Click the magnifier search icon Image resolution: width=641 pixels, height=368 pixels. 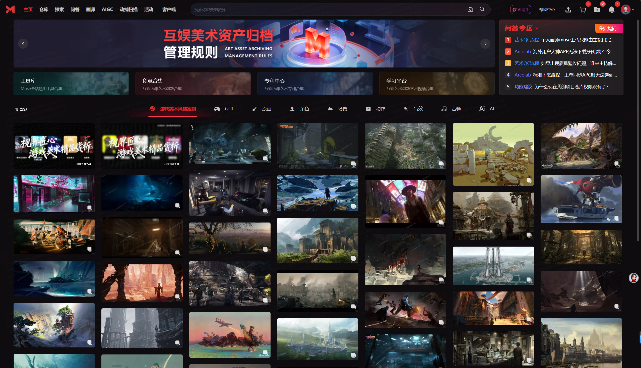pyautogui.click(x=482, y=9)
